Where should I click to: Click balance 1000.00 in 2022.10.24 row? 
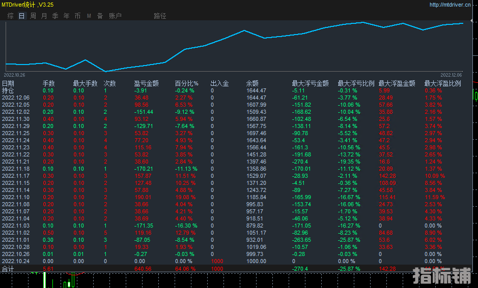(257, 261)
